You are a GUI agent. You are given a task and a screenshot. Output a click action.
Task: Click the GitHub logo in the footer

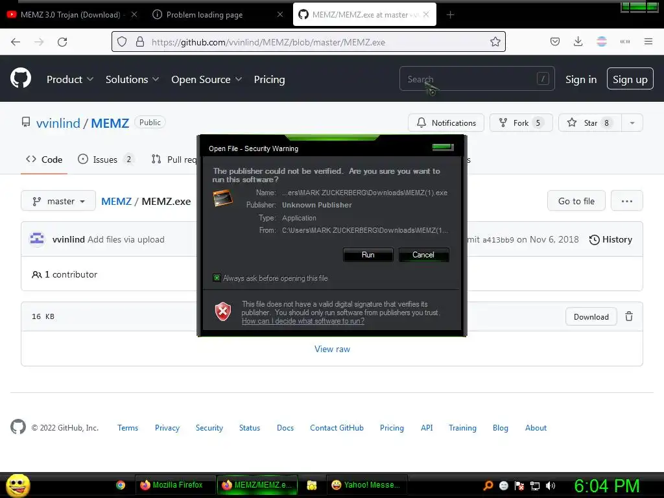(x=18, y=427)
